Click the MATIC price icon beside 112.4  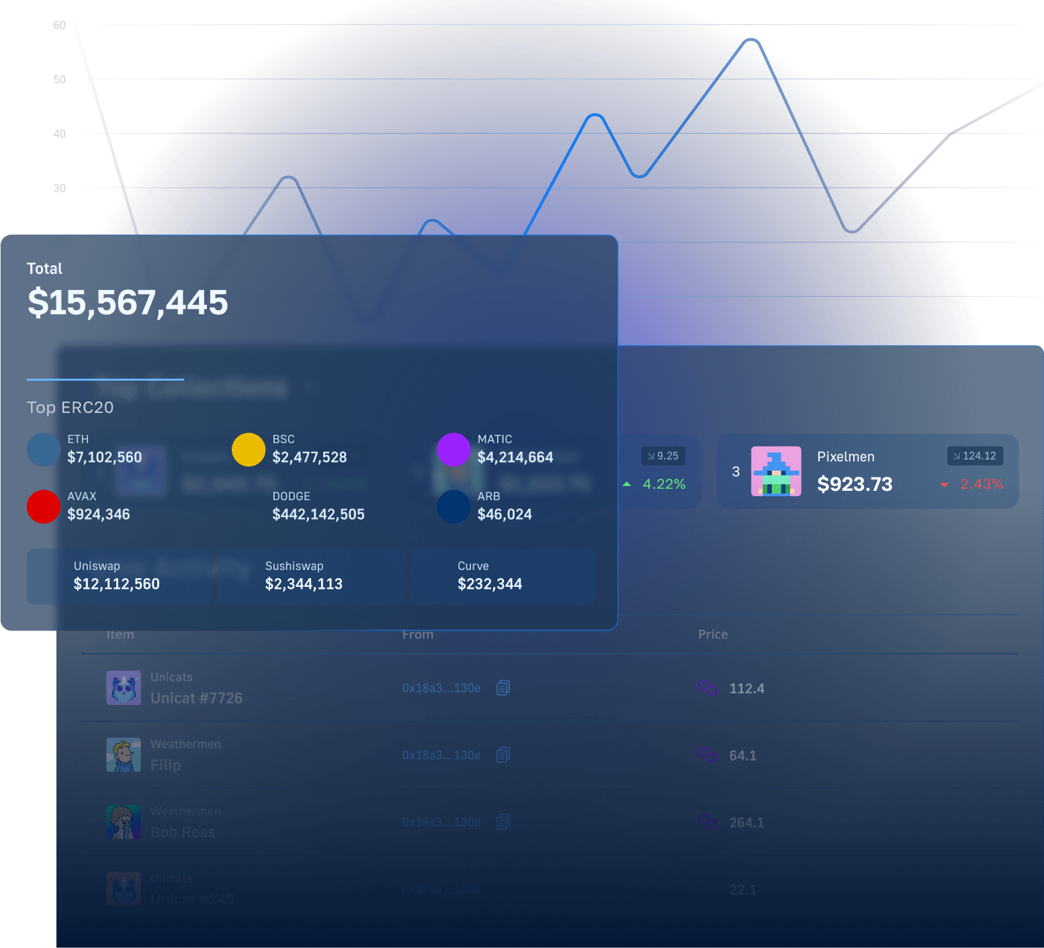click(x=707, y=688)
